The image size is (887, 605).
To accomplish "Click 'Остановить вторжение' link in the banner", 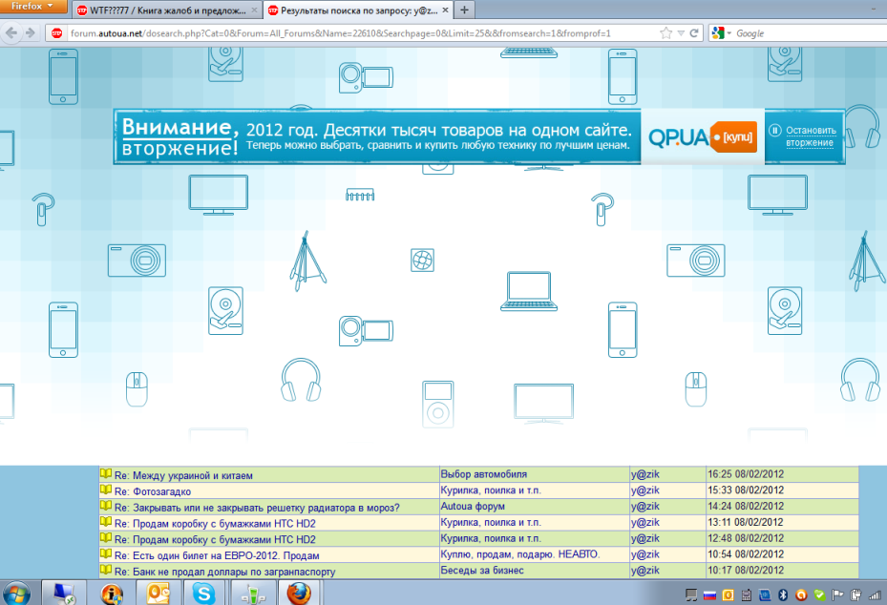I will coord(811,136).
